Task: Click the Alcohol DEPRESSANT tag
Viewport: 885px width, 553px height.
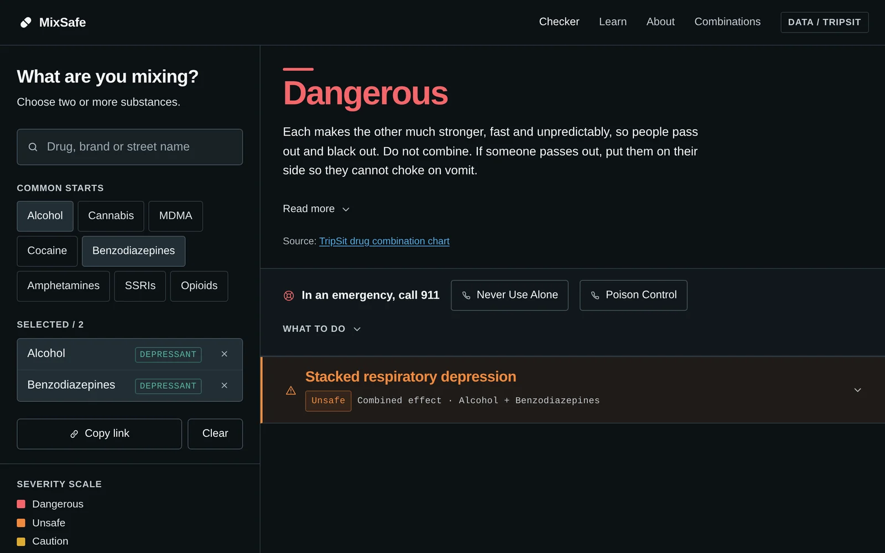Action: pos(168,354)
